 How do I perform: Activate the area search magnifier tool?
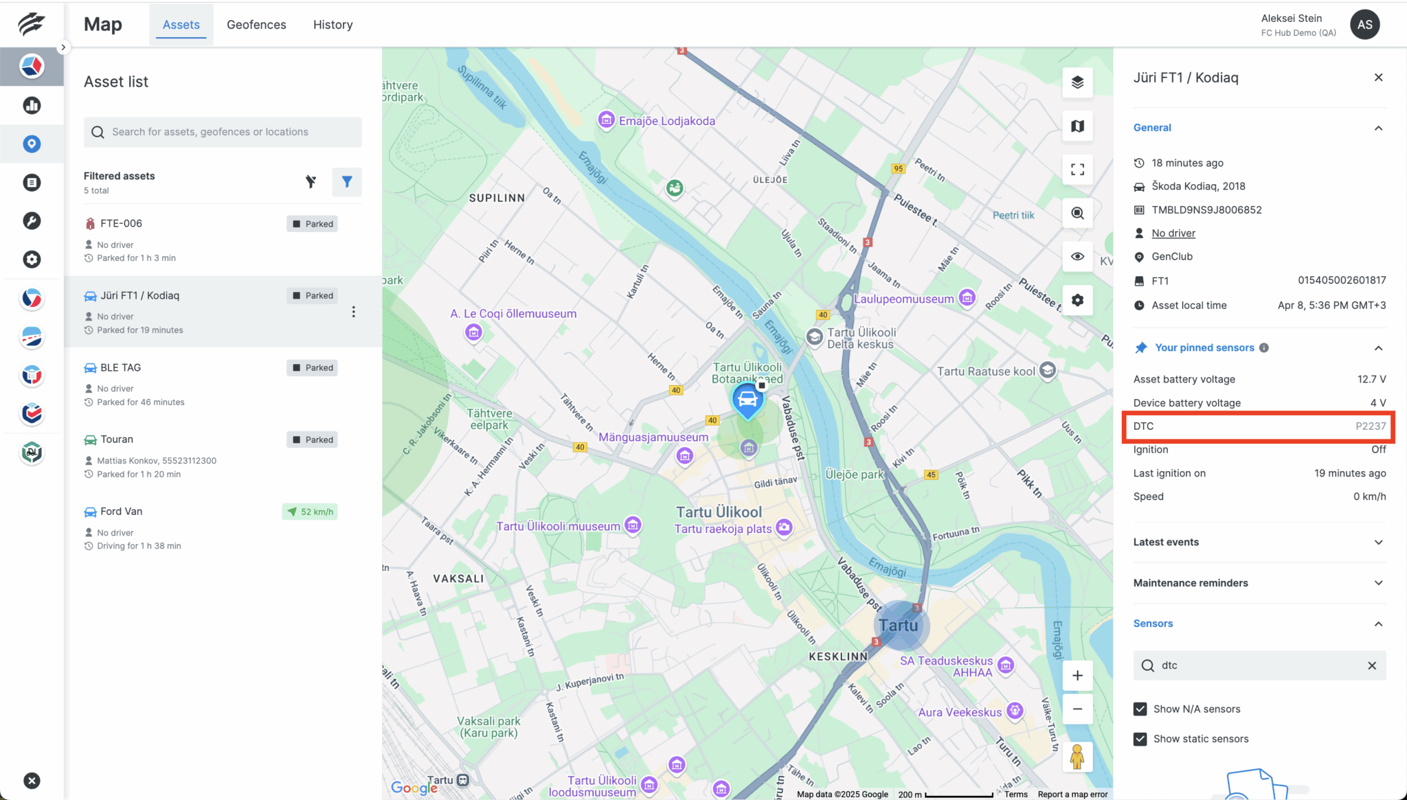point(1077,214)
